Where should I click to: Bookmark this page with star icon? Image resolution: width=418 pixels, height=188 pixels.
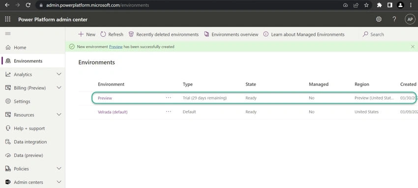(x=366, y=5)
